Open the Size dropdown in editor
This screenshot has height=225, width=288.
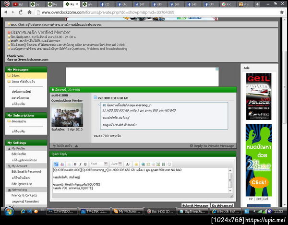pyautogui.click(x=117, y=164)
